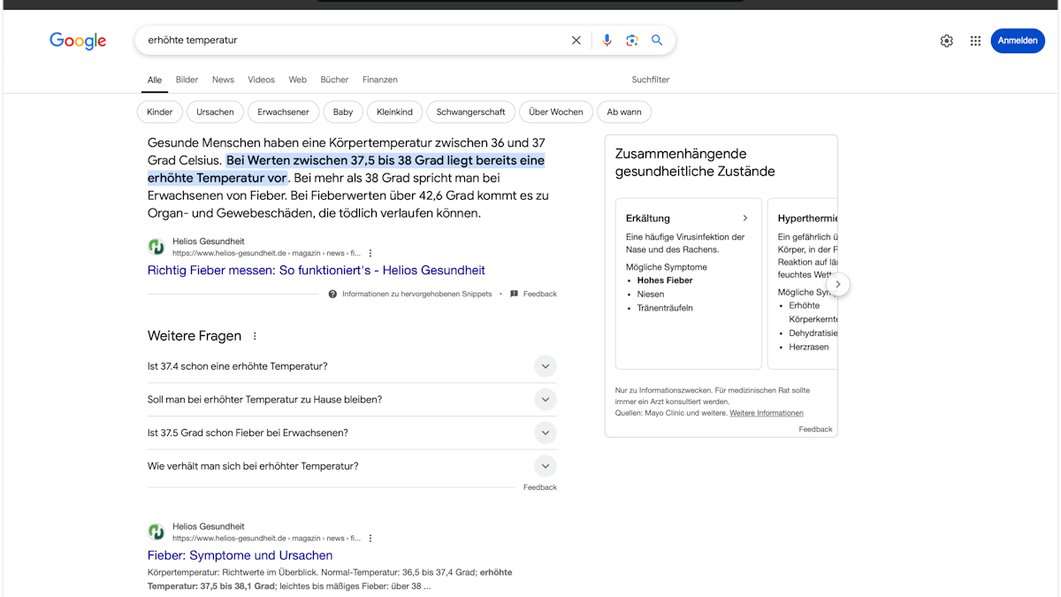The height and width of the screenshot is (597, 1061).
Task: Enable the Schwangerschaft filter
Action: coord(470,111)
